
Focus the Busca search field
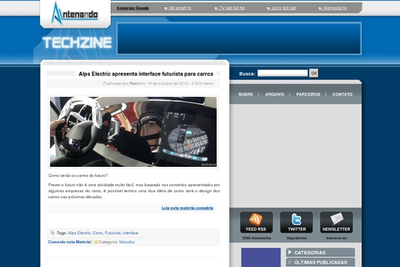pos(283,73)
